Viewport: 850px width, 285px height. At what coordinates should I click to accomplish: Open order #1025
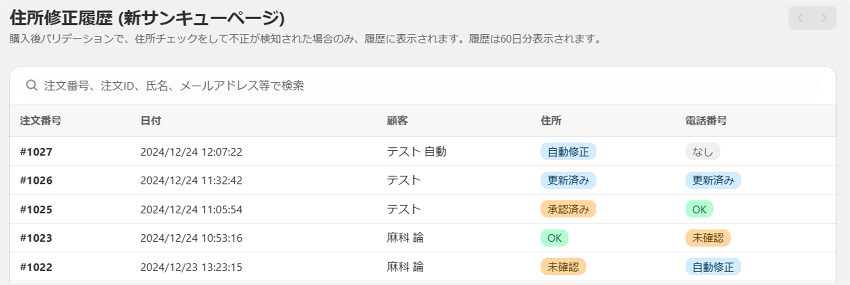click(36, 209)
